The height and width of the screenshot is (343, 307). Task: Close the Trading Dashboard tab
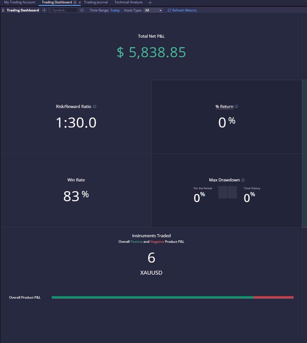click(x=80, y=2)
